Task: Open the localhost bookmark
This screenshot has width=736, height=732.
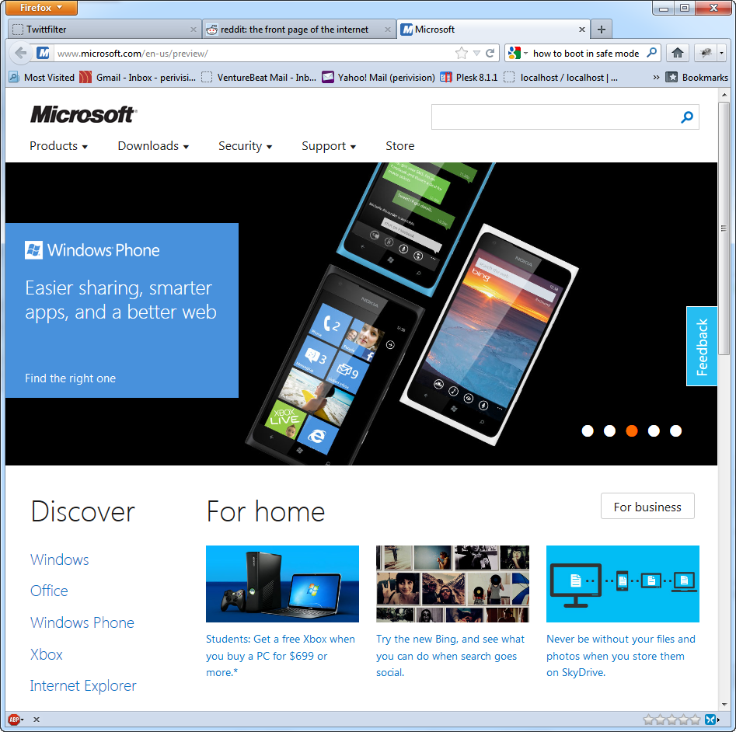Action: tap(560, 78)
